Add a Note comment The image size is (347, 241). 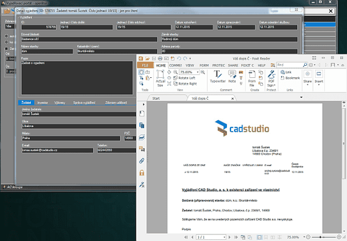click(x=232, y=77)
